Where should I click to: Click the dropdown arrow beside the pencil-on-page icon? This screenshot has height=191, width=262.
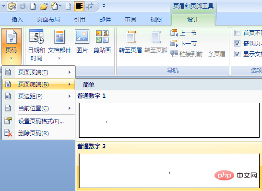click(x=60, y=6)
